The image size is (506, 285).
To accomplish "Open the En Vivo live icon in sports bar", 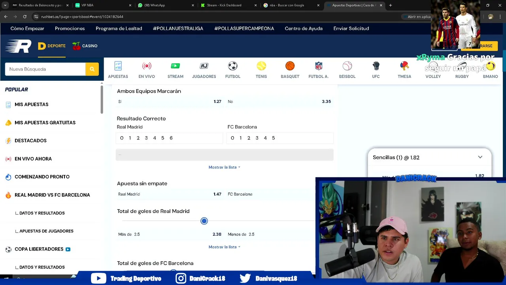I will click(147, 66).
